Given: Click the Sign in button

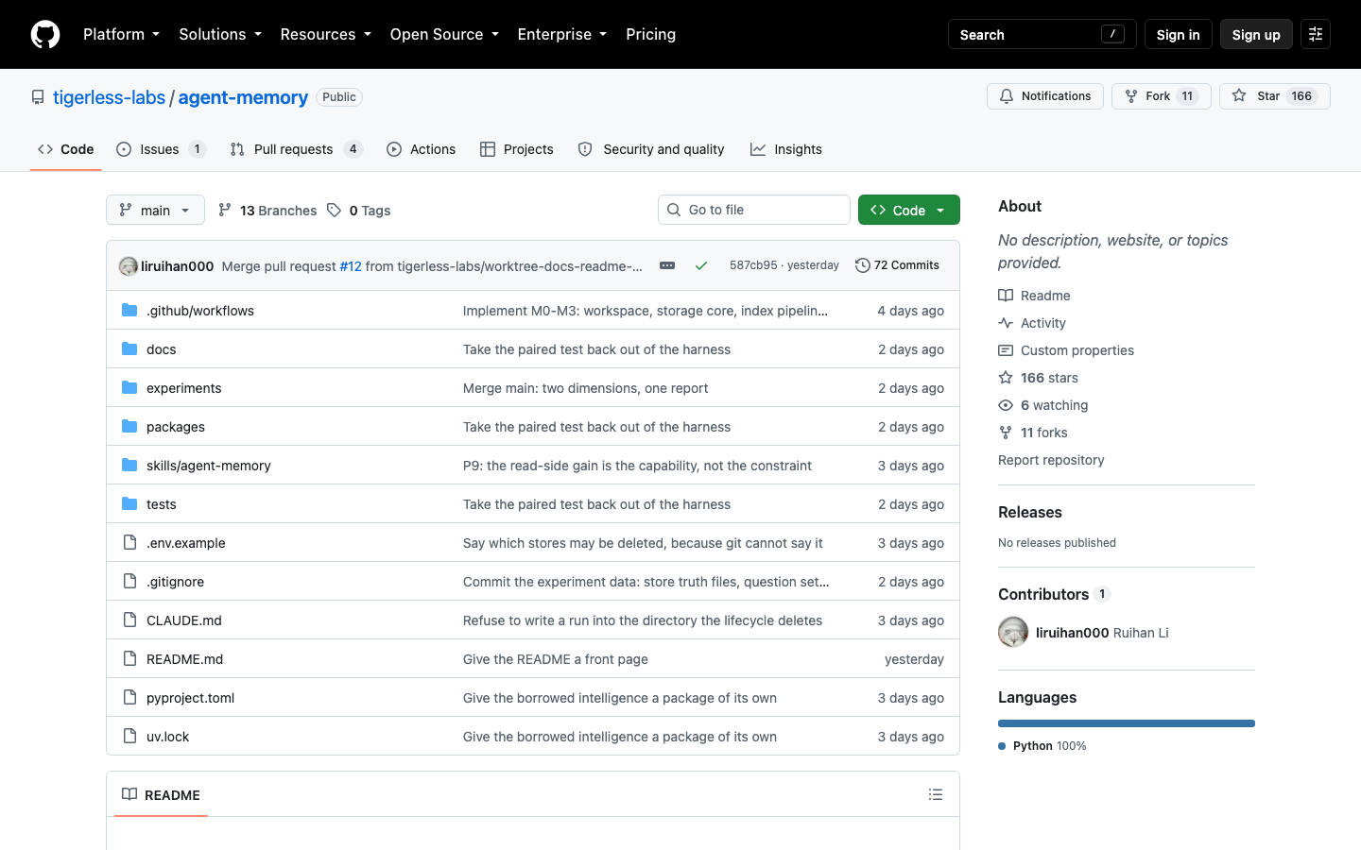Looking at the screenshot, I should tap(1178, 34).
